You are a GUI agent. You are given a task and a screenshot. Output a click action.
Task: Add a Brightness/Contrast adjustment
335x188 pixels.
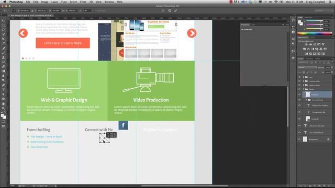click(x=306, y=44)
